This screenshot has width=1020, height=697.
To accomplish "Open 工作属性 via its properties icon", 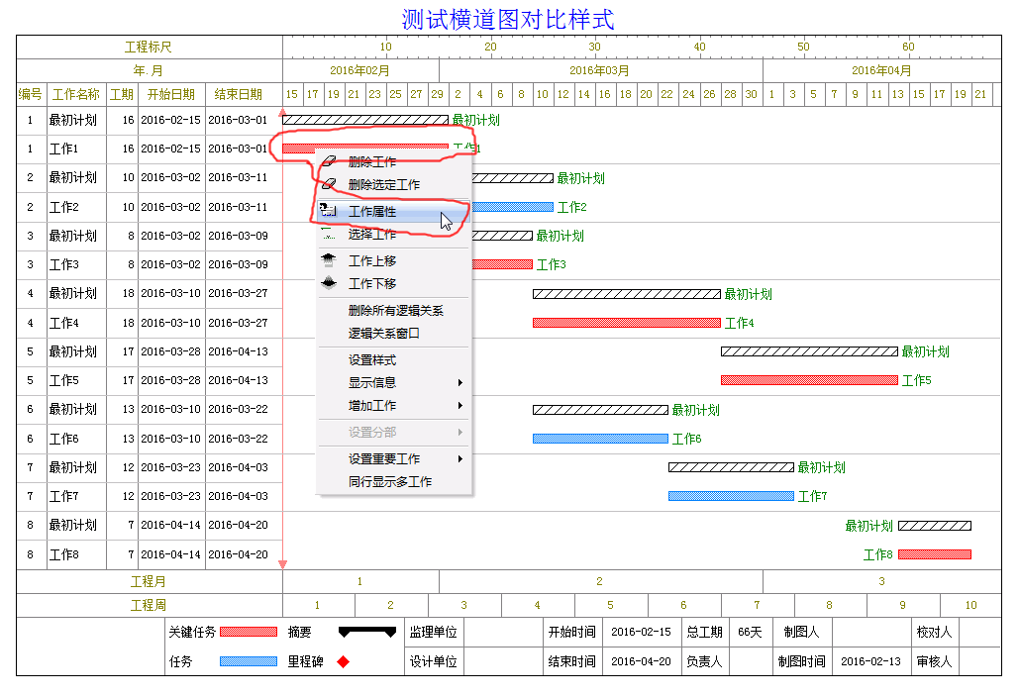I will click(329, 211).
